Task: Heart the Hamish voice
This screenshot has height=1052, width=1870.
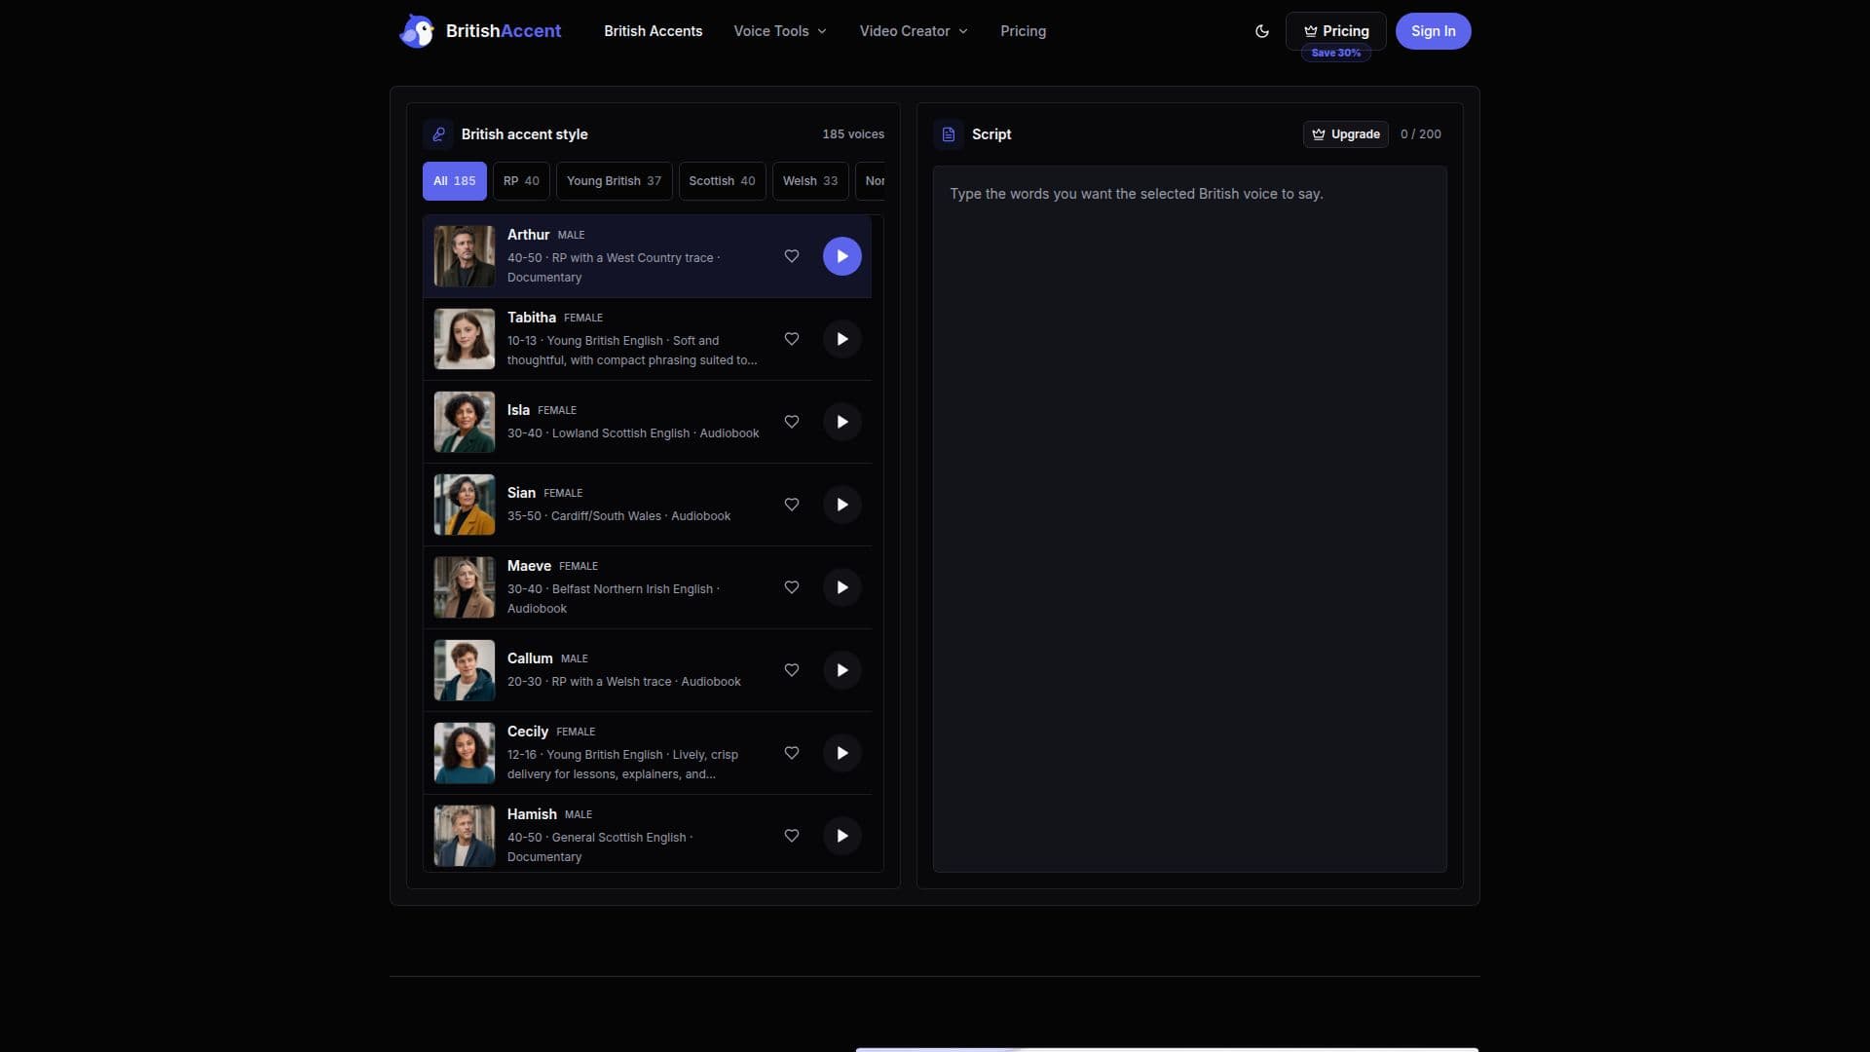Action: coord(792,836)
